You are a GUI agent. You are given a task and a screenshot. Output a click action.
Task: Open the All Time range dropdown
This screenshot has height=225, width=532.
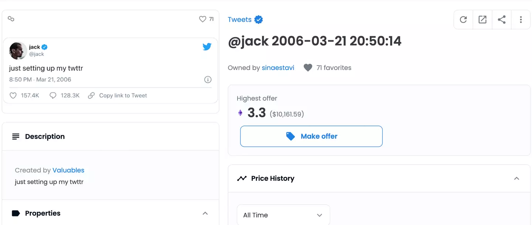tap(283, 215)
